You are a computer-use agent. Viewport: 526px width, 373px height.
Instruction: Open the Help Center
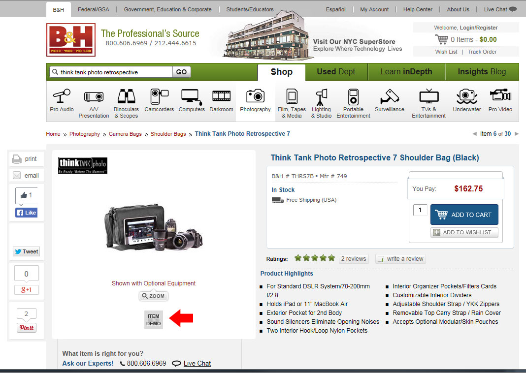pyautogui.click(x=418, y=9)
